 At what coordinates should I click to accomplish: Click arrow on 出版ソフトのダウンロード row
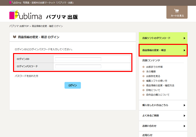184,38
